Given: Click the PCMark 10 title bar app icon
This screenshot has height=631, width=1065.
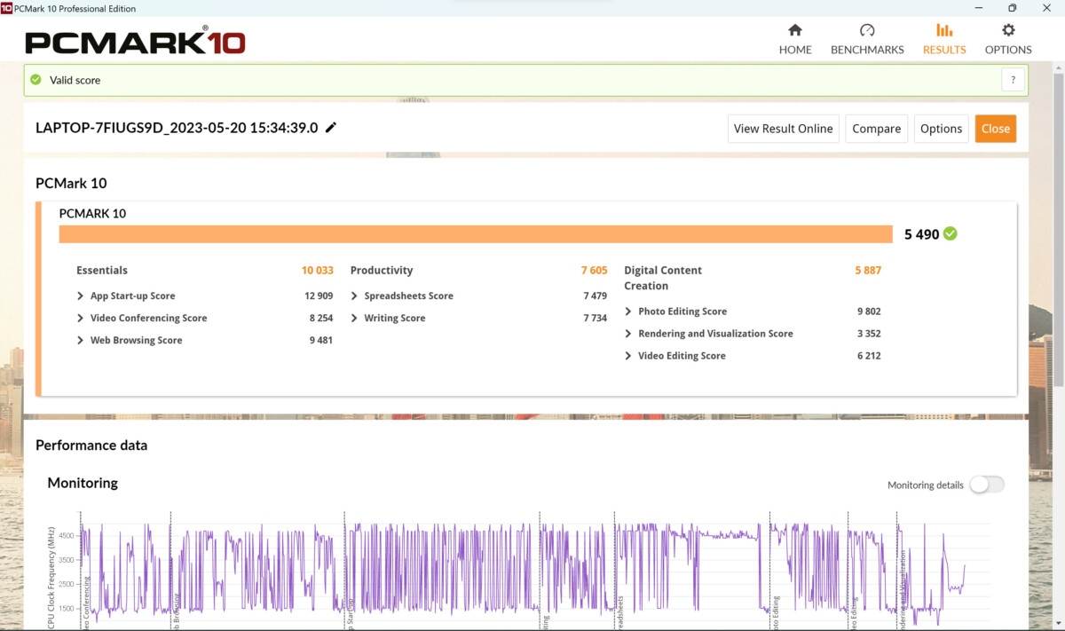Looking at the screenshot, I should 7,8.
